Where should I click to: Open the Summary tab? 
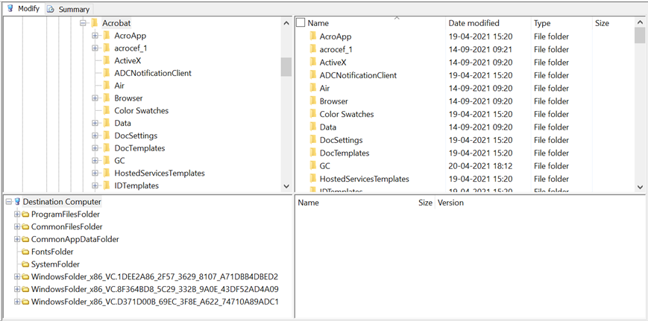pos(69,9)
